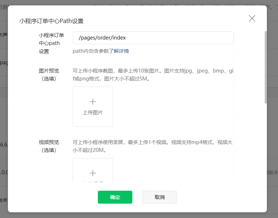The width and height of the screenshot is (278, 218).
Task: Click the 小程序订单中心path设置 field label
Action: pyautogui.click(x=51, y=43)
